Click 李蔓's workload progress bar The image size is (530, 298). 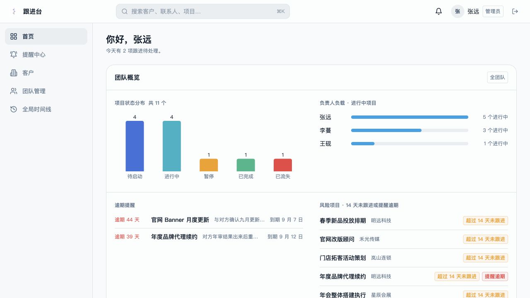click(410, 130)
